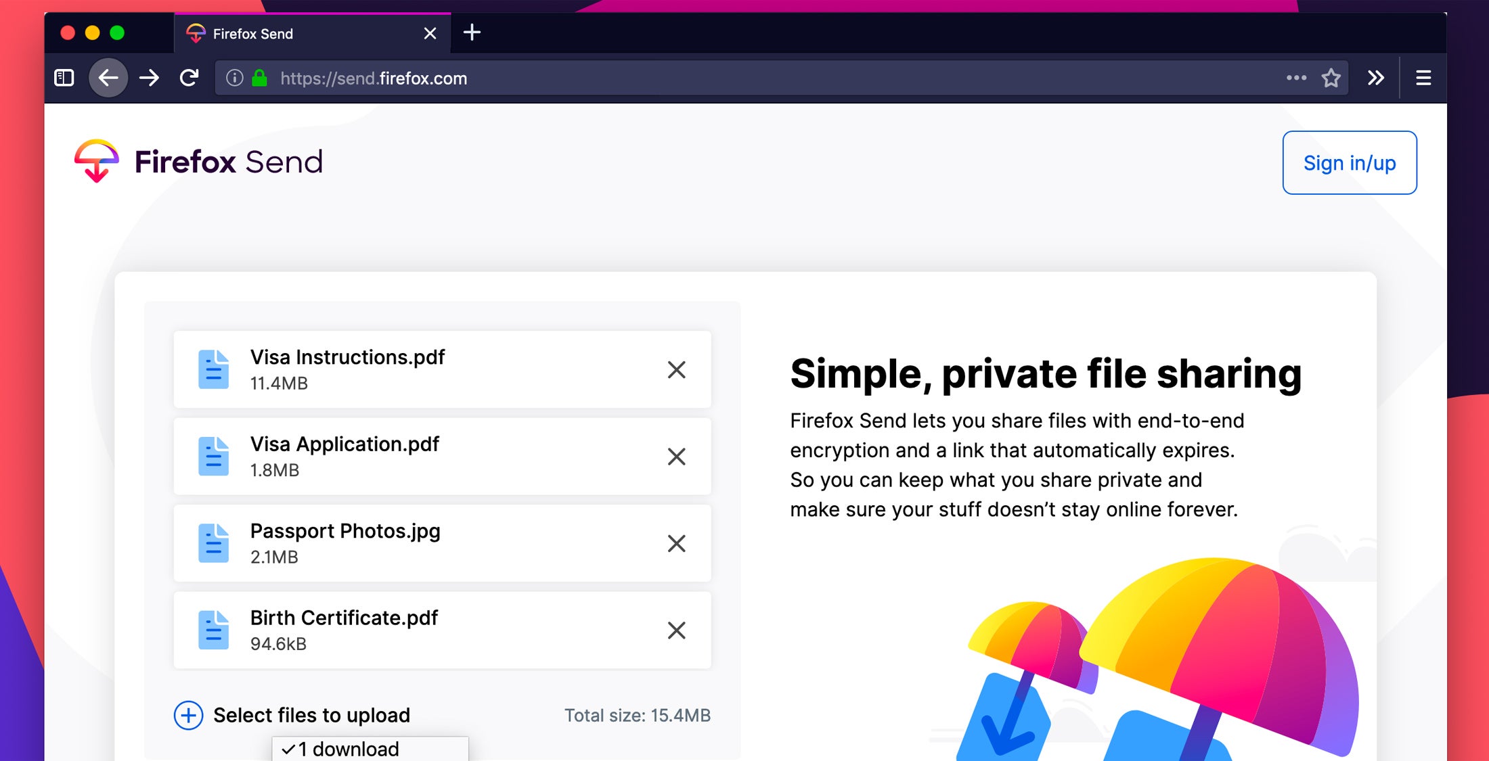
Task: Select the Firefox Send tab
Action: click(x=312, y=33)
